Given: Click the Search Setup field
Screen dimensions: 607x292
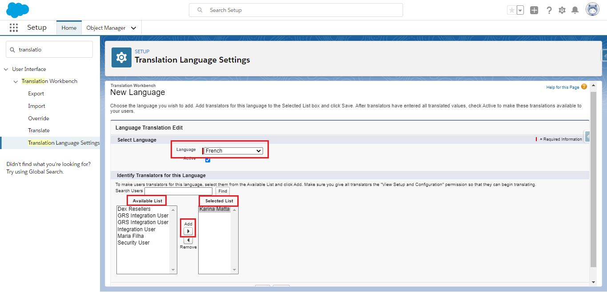Looking at the screenshot, I should click(x=296, y=10).
